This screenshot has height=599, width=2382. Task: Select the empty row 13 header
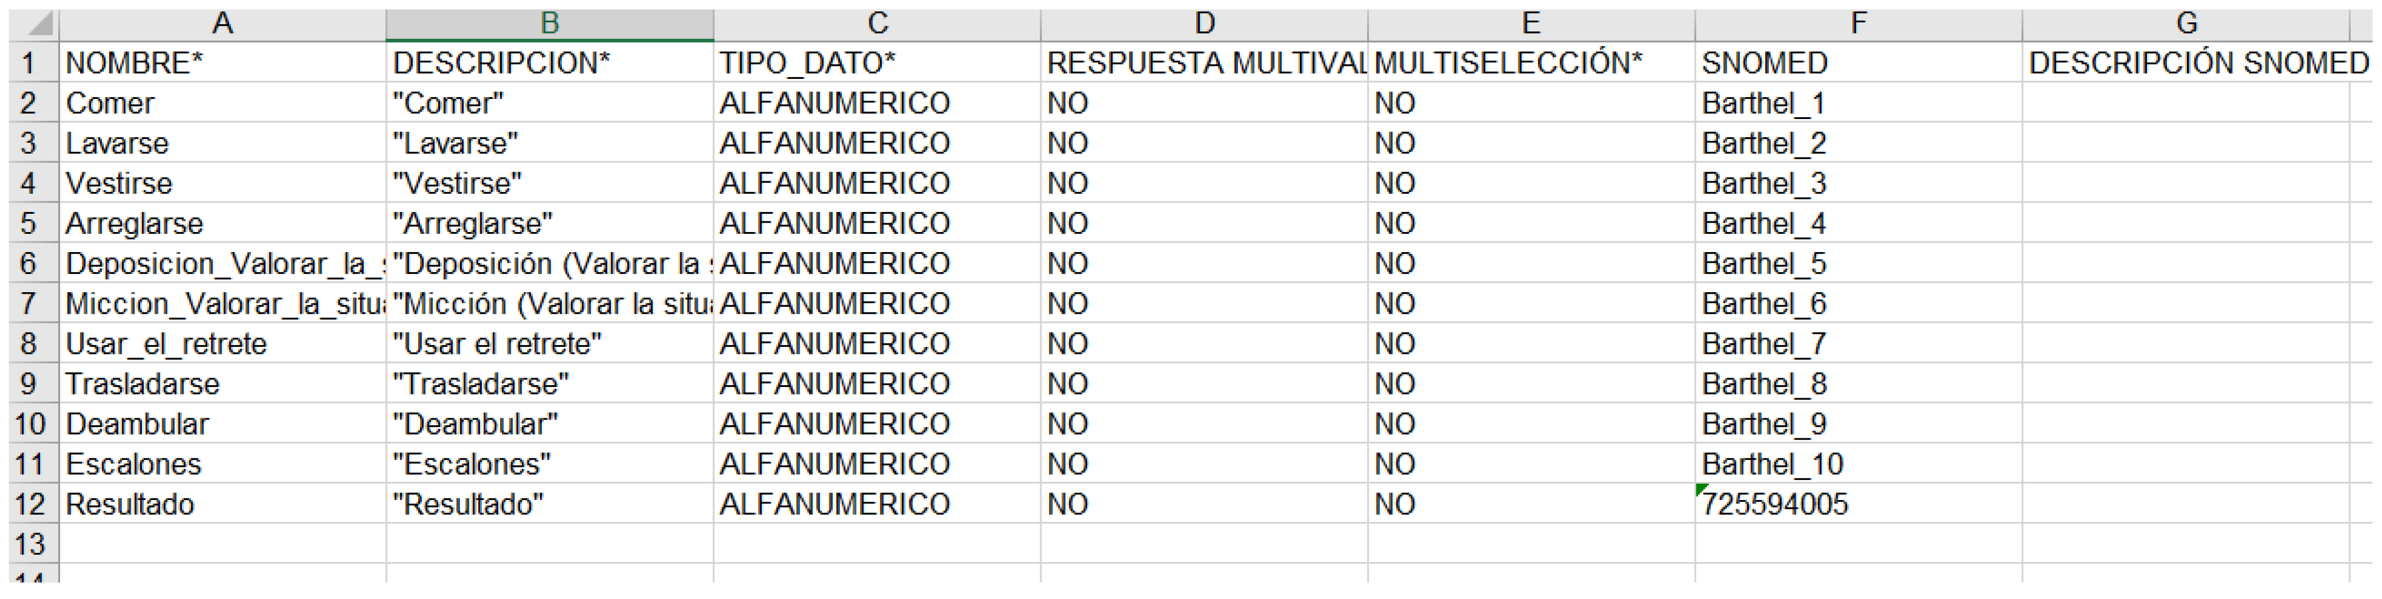[29, 544]
